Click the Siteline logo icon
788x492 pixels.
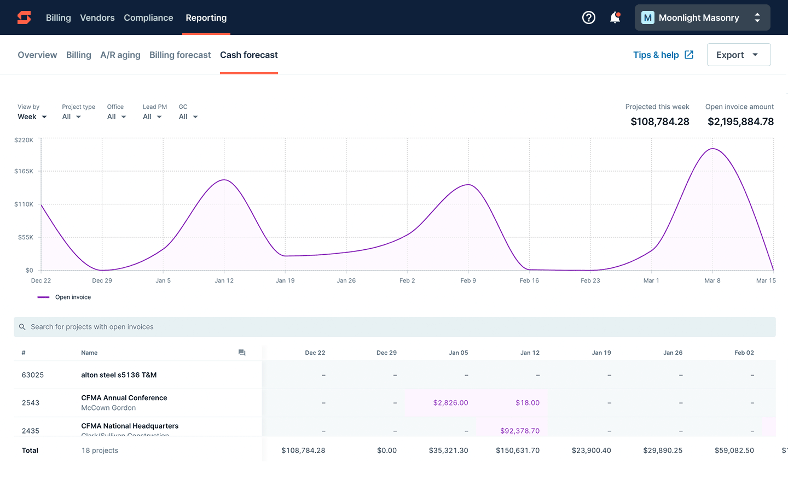(x=24, y=17)
